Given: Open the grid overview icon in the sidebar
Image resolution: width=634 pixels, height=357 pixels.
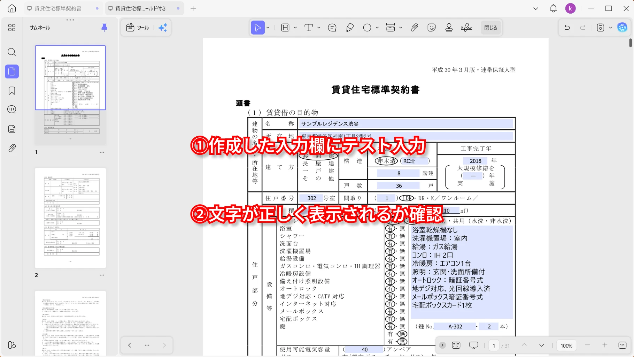Looking at the screenshot, I should point(12,28).
